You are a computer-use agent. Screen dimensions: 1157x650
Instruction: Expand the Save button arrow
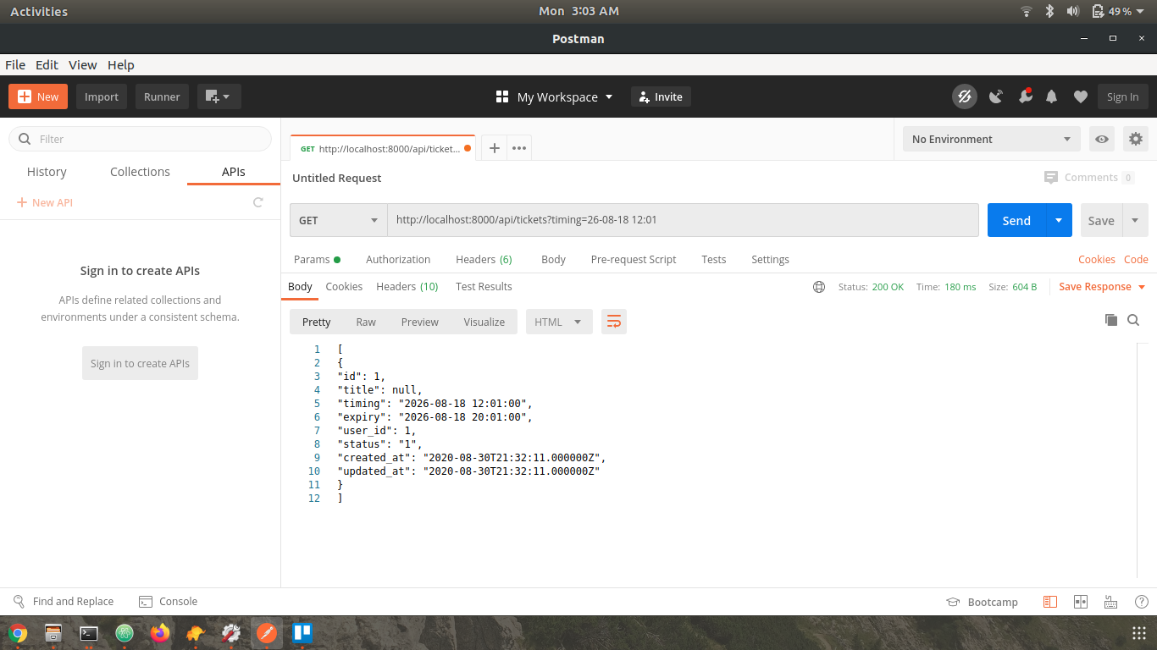pos(1135,220)
